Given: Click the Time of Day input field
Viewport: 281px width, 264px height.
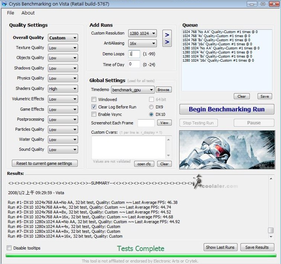Looking at the screenshot, I should (134, 64).
